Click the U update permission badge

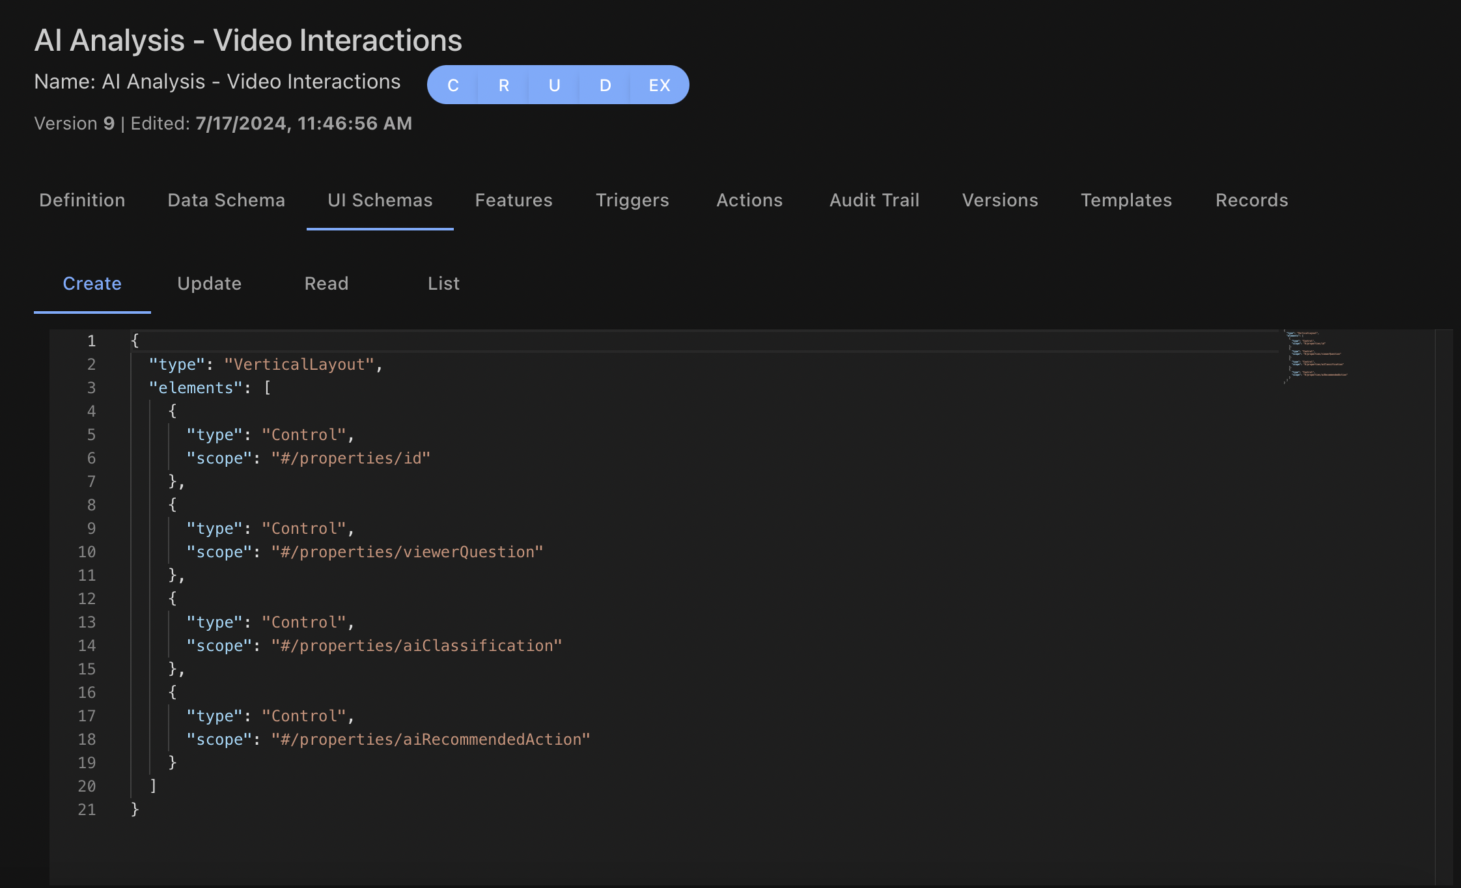click(x=554, y=85)
